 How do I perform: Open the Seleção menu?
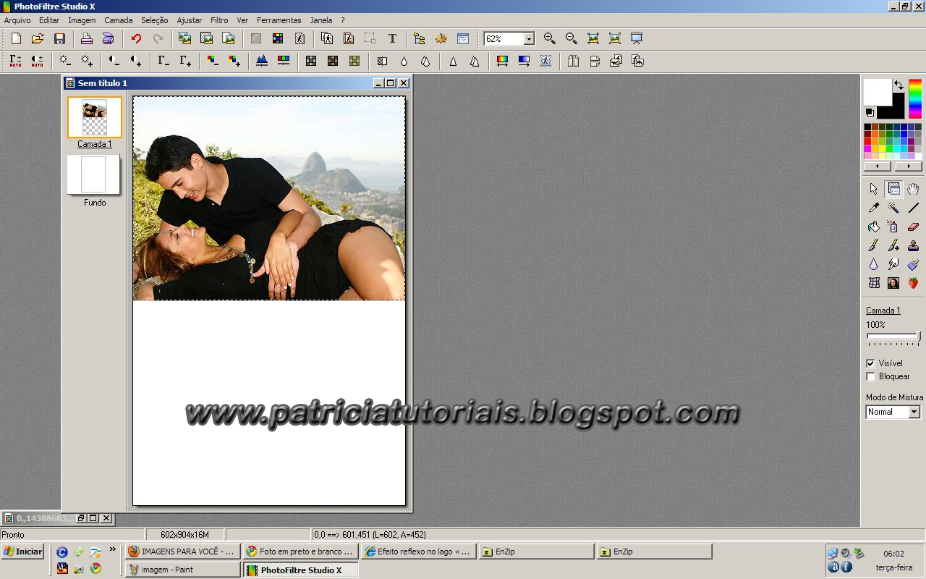[x=154, y=20]
